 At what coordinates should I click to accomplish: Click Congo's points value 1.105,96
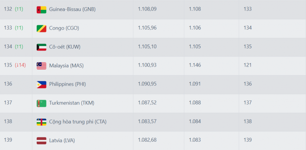[147, 28]
